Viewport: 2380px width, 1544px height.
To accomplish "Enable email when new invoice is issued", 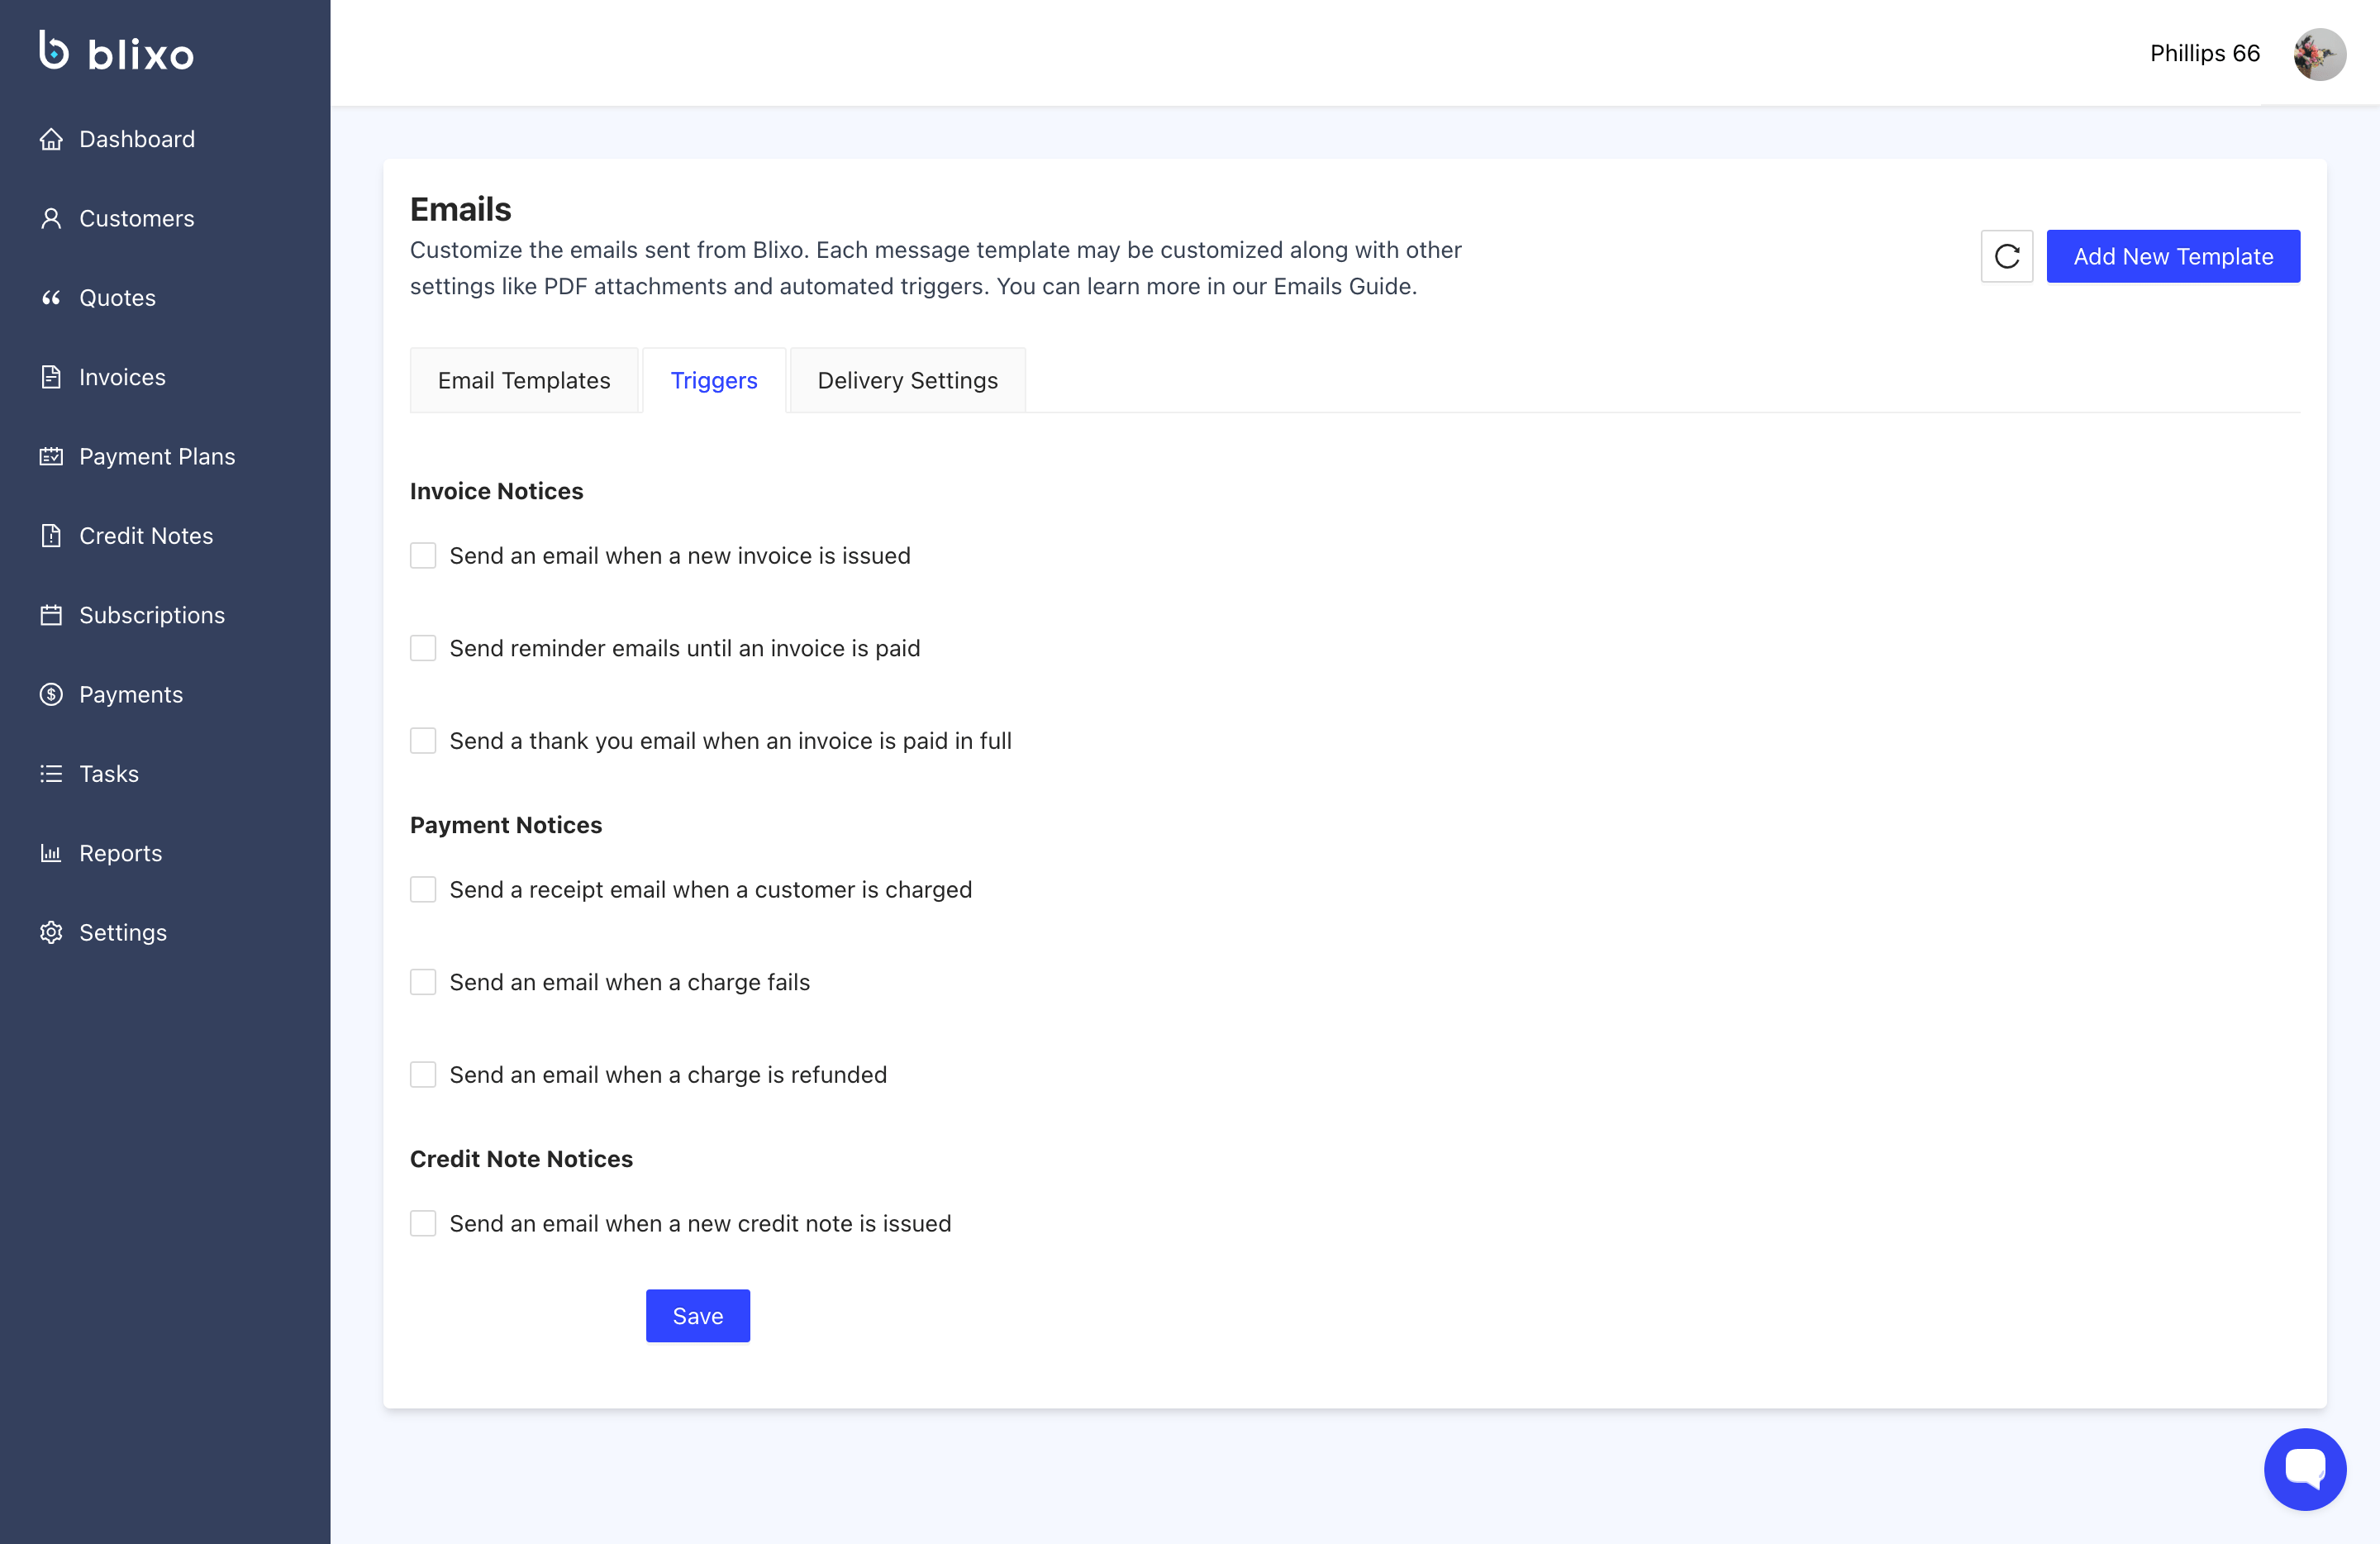I will pyautogui.click(x=423, y=556).
